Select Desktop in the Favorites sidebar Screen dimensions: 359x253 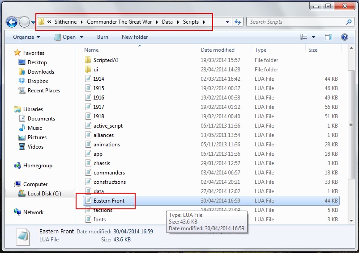[x=37, y=62]
